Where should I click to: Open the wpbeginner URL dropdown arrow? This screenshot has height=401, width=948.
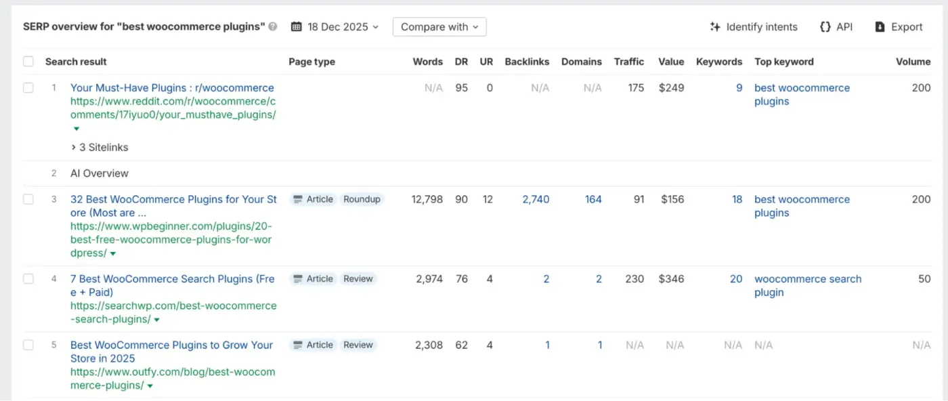tap(113, 253)
